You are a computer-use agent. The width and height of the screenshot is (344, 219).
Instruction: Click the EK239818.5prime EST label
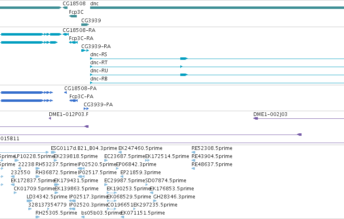(x=76, y=156)
